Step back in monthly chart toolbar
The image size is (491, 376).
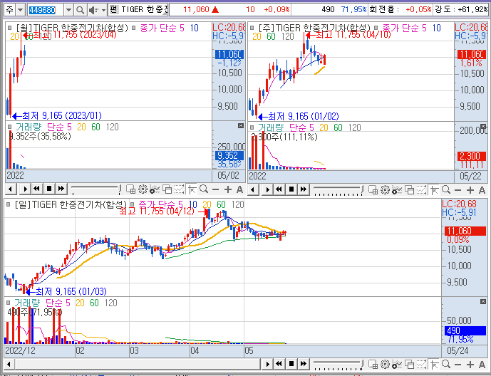pos(11,189)
